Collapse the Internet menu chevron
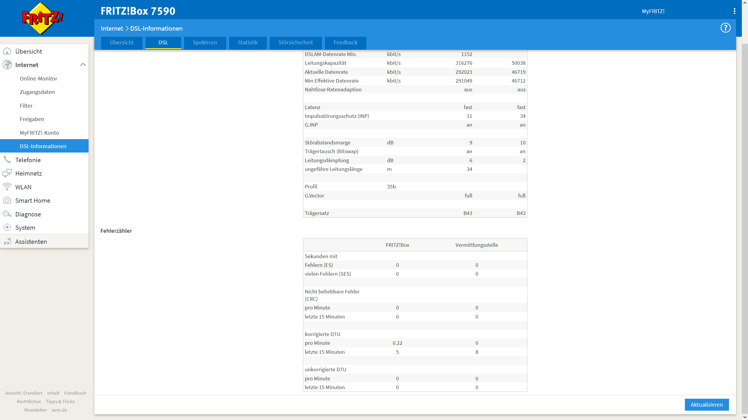The width and height of the screenshot is (748, 420). 83,65
